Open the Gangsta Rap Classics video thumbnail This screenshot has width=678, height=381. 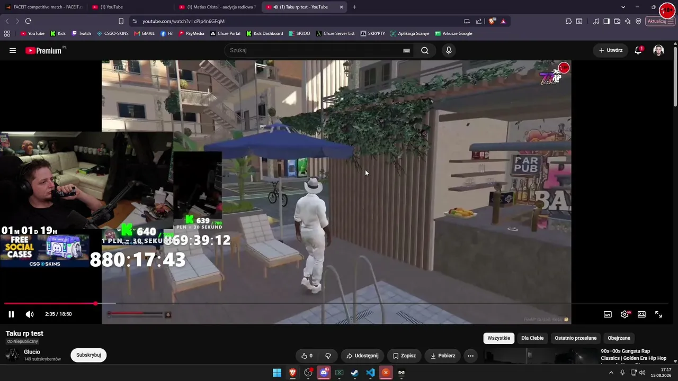pyautogui.click(x=539, y=356)
